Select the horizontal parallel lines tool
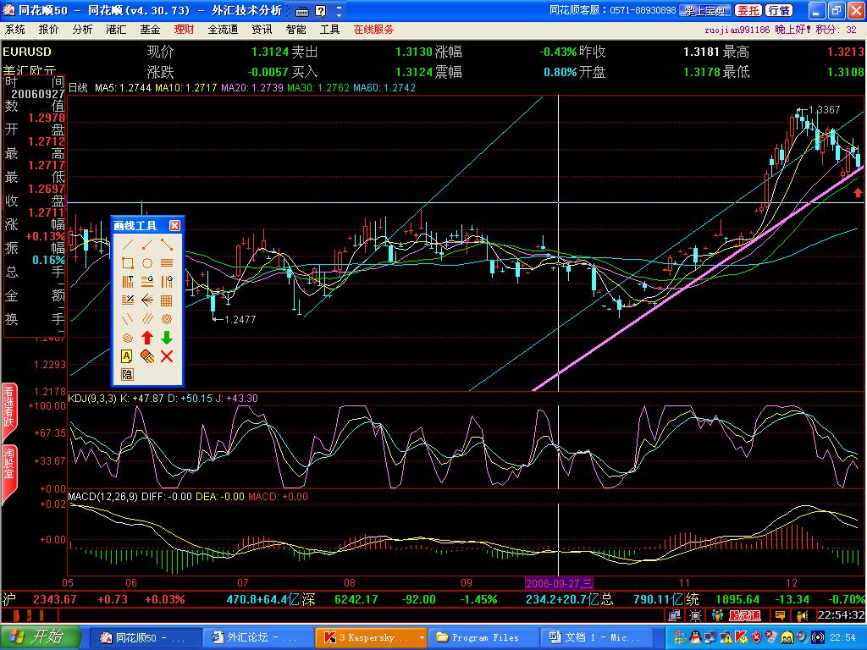 tap(167, 264)
